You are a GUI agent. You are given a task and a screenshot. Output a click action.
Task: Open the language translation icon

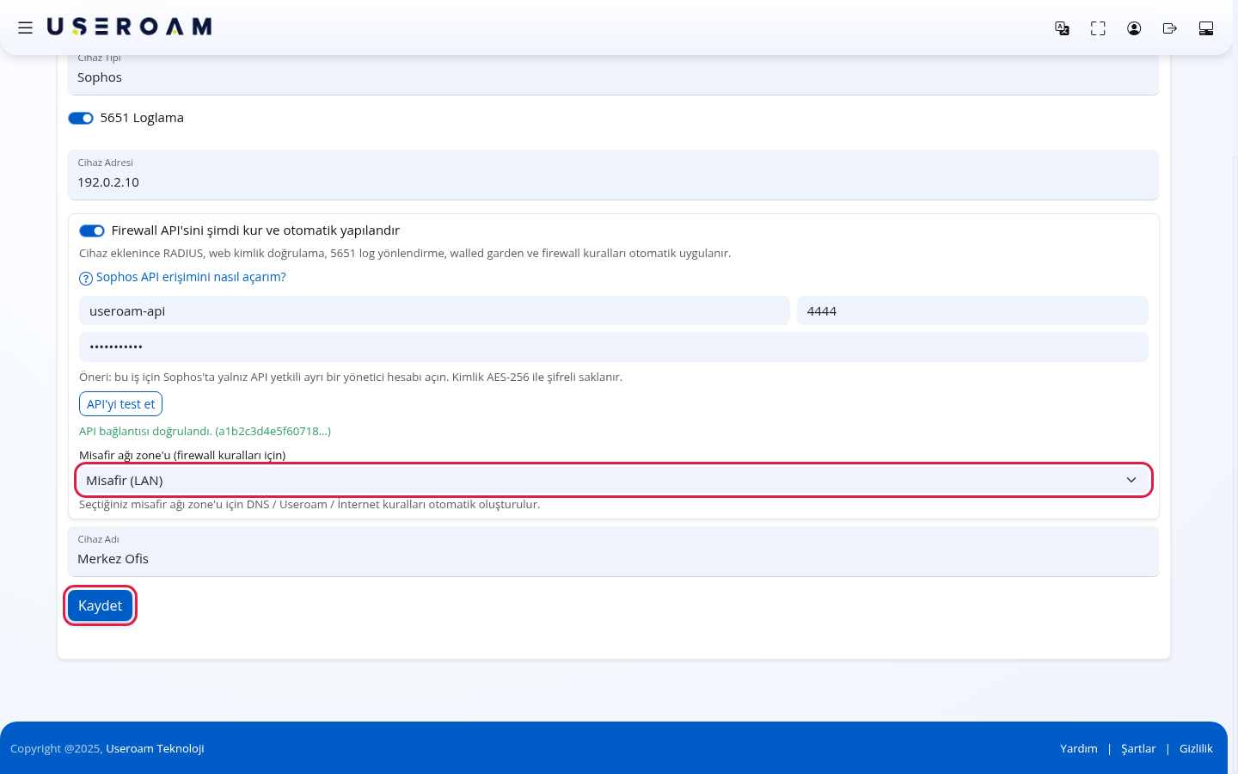pyautogui.click(x=1062, y=28)
